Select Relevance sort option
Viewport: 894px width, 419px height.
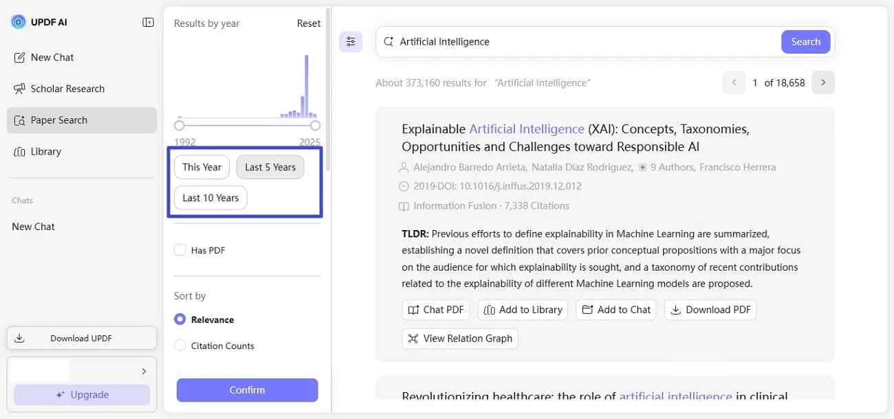click(180, 319)
